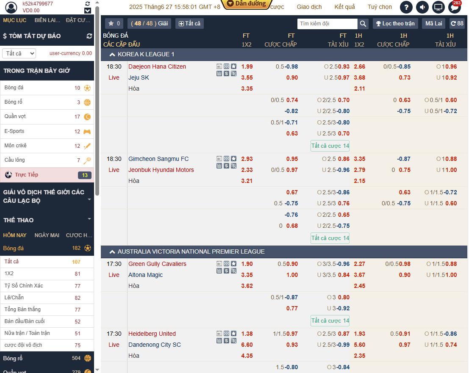Viewport: 469px width, 373px height.
Task: Click the refresh countdown 88 button
Action: point(457,23)
